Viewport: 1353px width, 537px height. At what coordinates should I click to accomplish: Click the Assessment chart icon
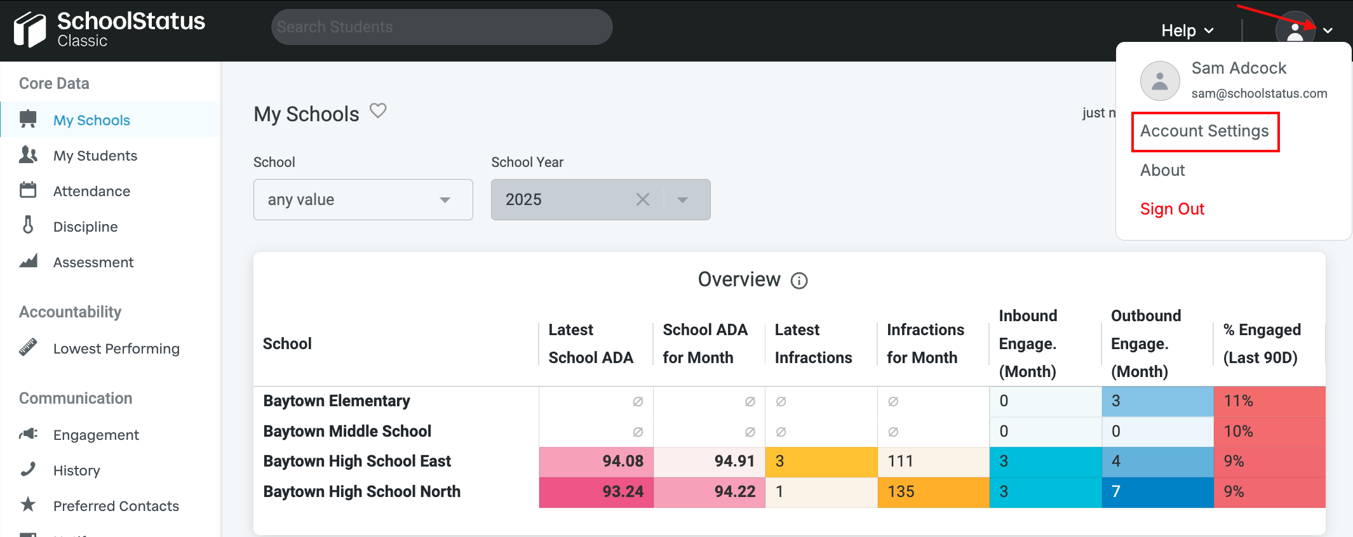point(28,261)
